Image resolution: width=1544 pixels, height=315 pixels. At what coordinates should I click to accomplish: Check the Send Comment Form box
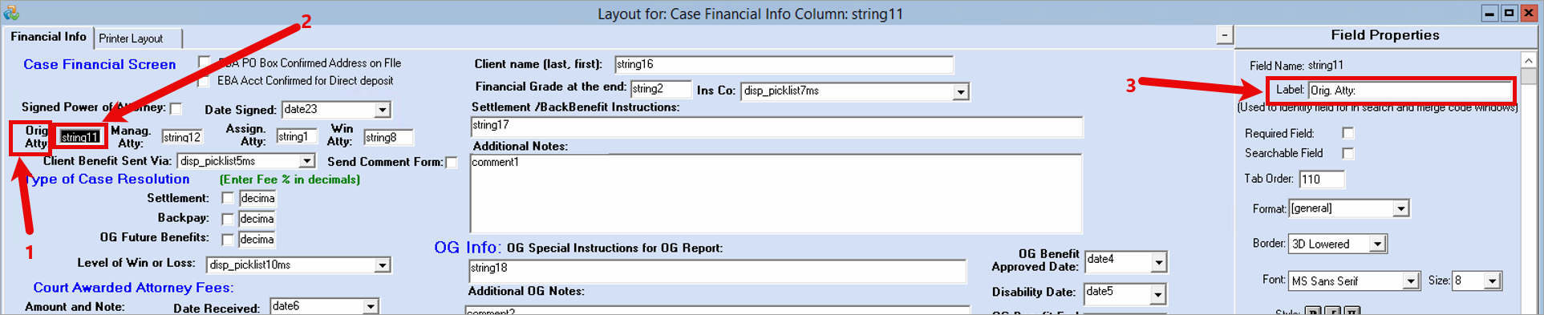(452, 163)
